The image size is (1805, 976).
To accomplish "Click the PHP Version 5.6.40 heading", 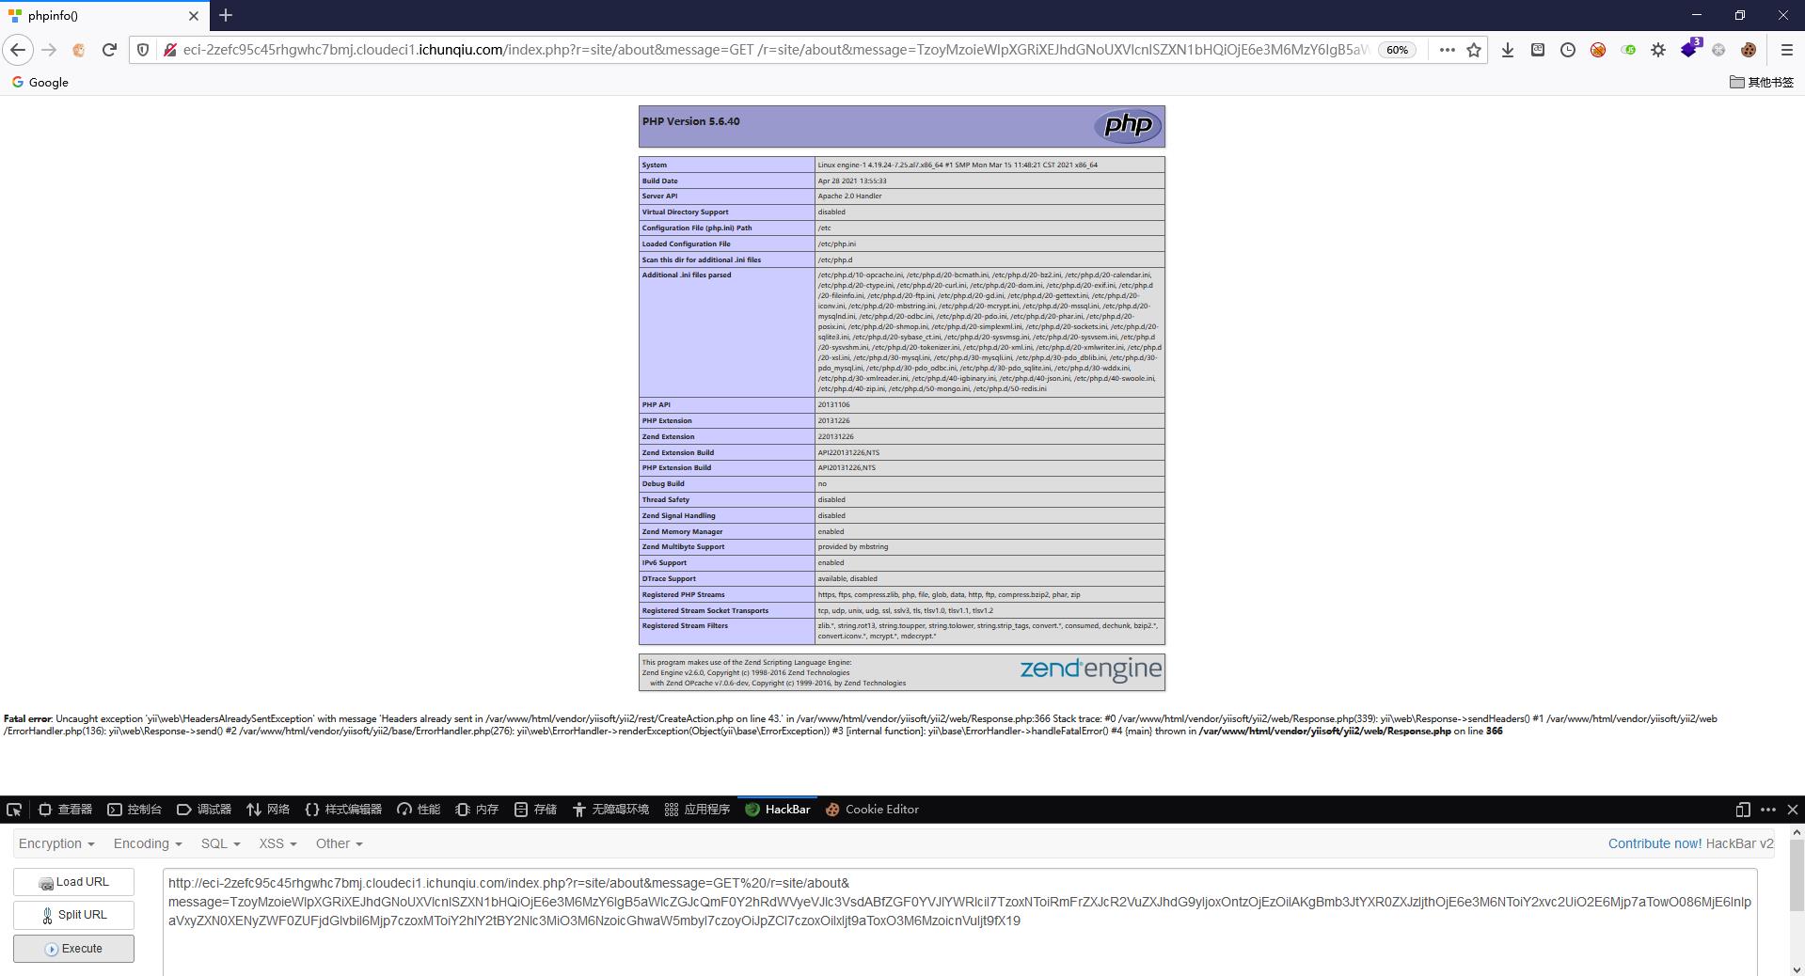I will (x=690, y=121).
